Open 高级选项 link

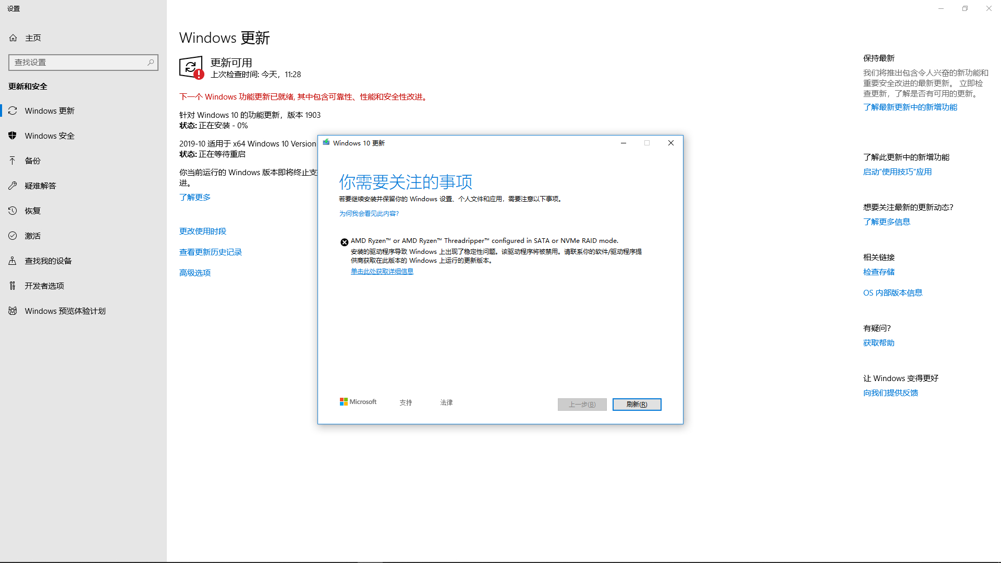pyautogui.click(x=195, y=273)
